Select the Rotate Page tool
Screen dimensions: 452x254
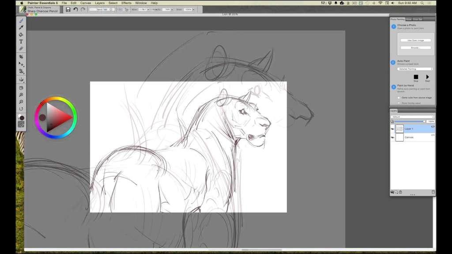coord(21,108)
